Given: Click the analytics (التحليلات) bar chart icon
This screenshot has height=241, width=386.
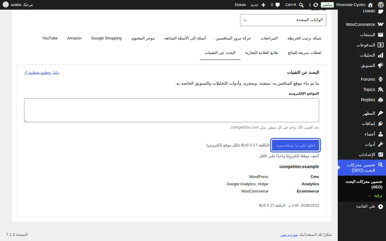Looking at the screenshot, I should pyautogui.click(x=381, y=55).
